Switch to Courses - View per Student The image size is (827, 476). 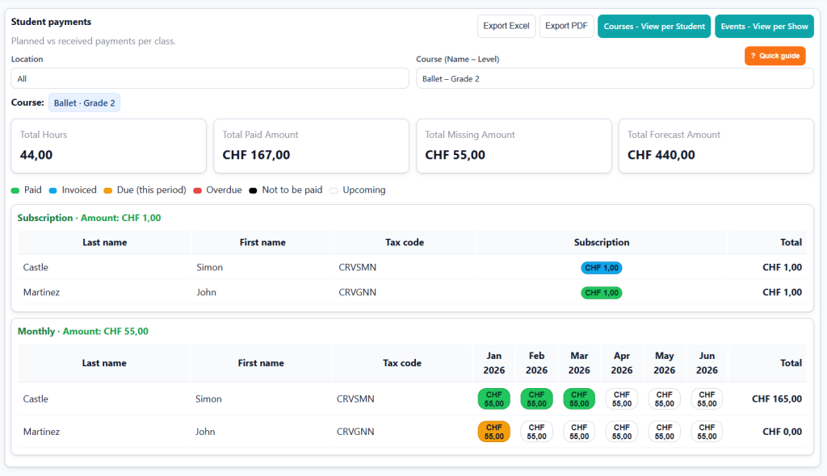[x=654, y=26]
